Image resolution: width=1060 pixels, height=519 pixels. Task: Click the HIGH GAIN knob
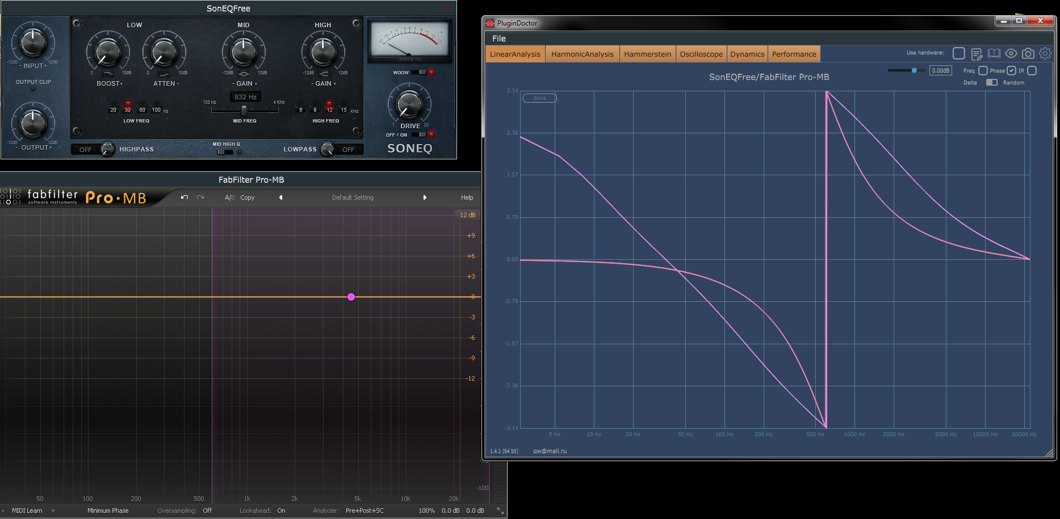pos(323,52)
